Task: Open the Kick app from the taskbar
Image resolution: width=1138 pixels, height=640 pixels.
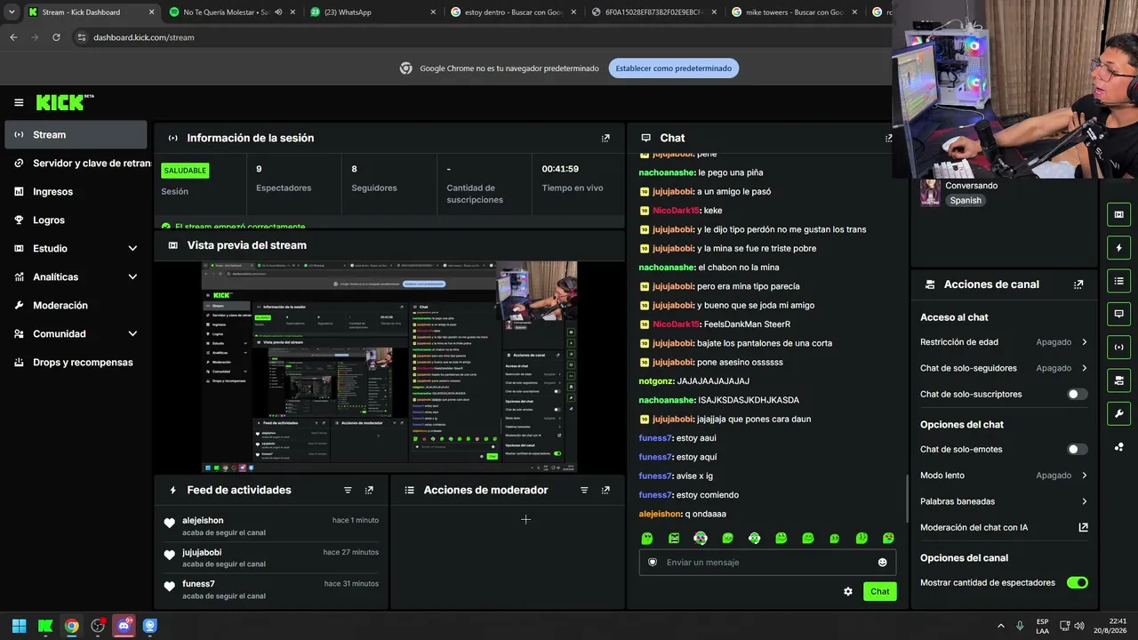Action: click(45, 626)
